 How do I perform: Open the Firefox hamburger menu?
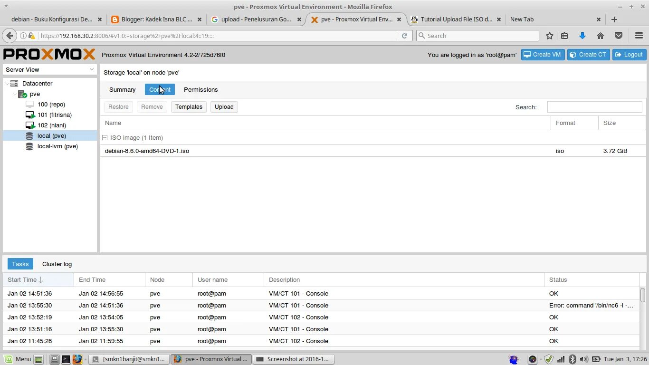click(x=639, y=36)
